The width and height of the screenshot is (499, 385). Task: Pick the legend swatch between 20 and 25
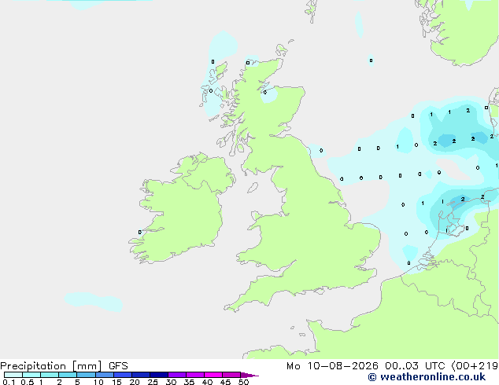pos(140,375)
